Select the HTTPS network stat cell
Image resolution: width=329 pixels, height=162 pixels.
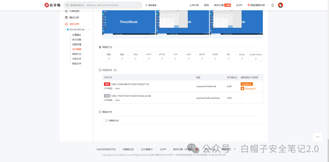pos(162,56)
